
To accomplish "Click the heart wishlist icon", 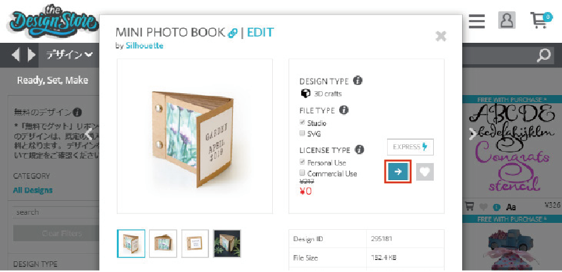I will [x=425, y=171].
